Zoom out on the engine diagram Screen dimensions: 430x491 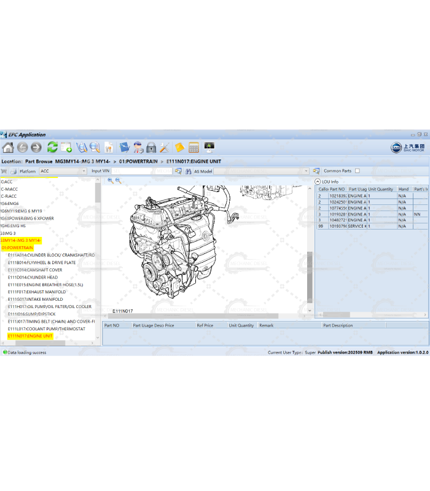pos(119,180)
